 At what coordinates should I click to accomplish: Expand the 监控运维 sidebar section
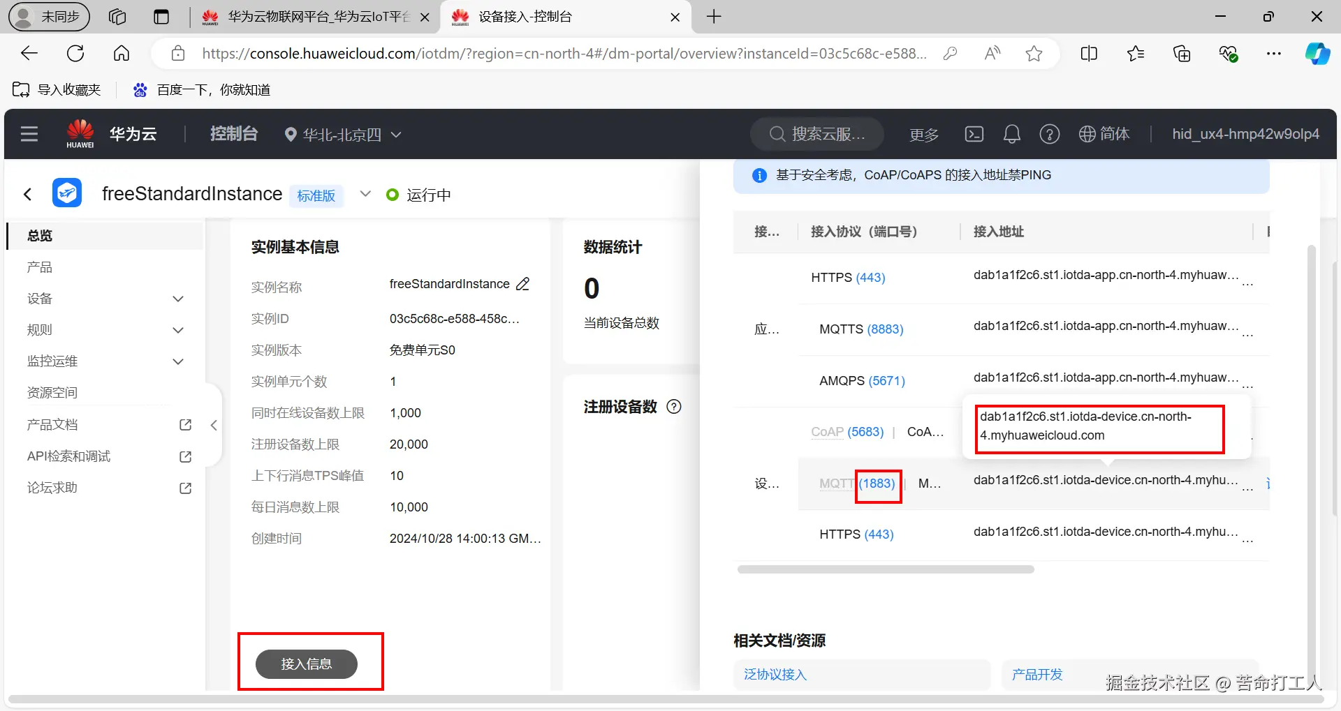178,361
